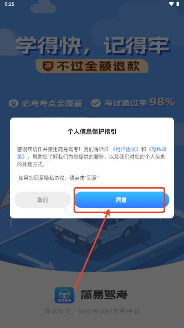Tap the 不过全额退款 refund banner
This screenshot has height=328, width=184.
click(x=92, y=66)
